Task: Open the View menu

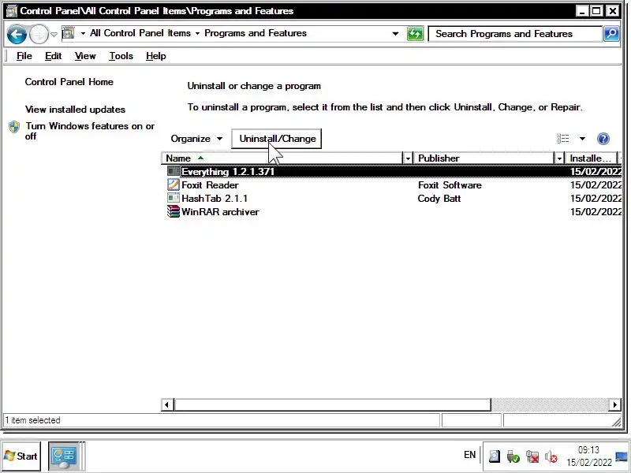Action: point(85,56)
